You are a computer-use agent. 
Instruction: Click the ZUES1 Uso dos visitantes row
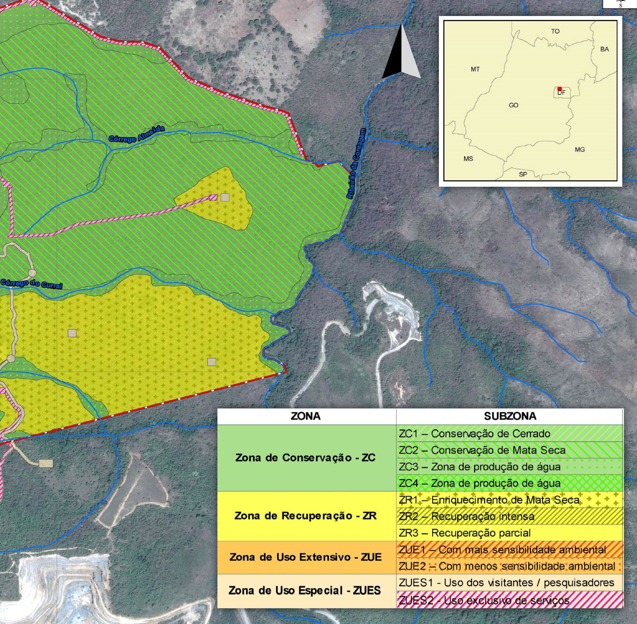(510, 583)
